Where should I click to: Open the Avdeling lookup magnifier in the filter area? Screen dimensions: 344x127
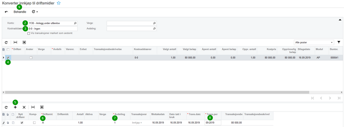coord(154,29)
